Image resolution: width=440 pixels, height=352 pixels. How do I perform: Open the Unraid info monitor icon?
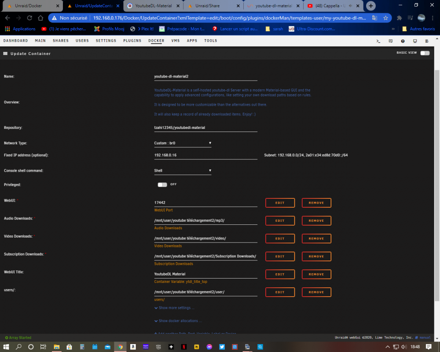tap(415, 41)
